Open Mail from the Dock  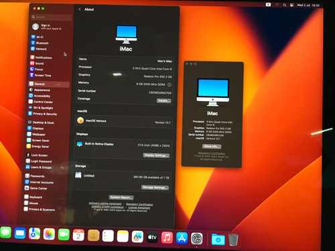[x=20, y=234]
